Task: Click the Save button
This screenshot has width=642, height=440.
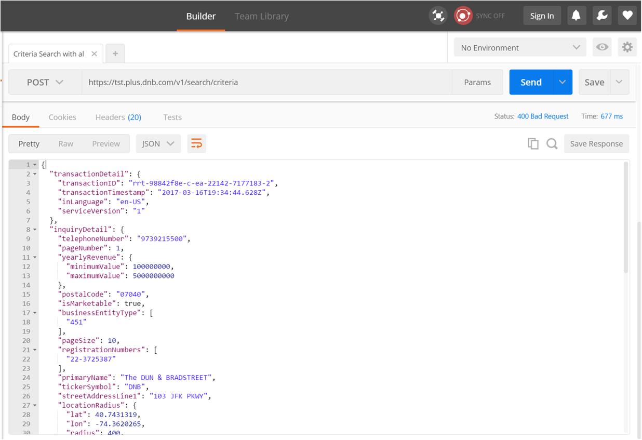Action: [594, 82]
